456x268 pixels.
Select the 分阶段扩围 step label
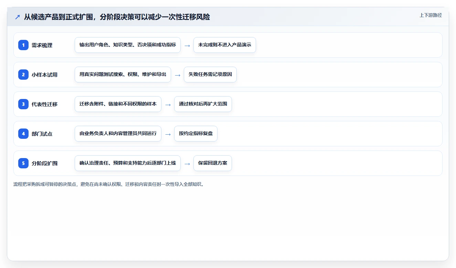[x=44, y=164]
